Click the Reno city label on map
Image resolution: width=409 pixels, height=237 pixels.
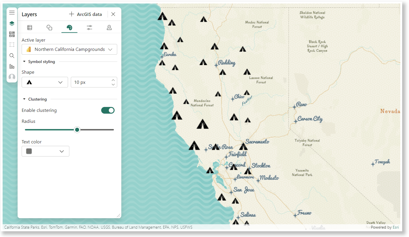tap(301, 104)
